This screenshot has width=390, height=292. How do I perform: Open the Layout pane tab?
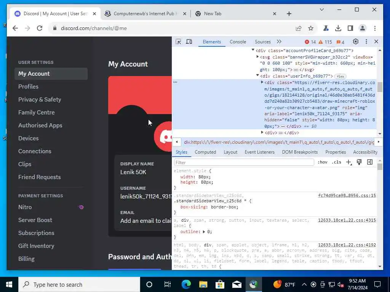[x=230, y=152]
